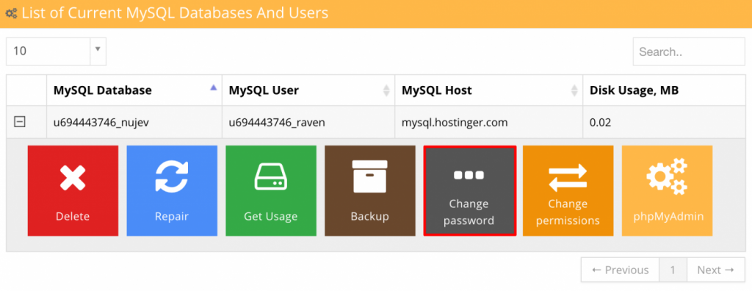Viewport: 752px width, 291px height.
Task: Click the red Delete database tile
Action: pos(73,190)
